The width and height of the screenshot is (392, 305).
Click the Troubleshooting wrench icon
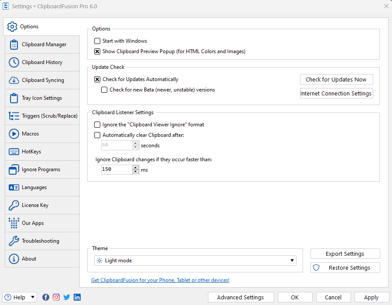[x=14, y=241]
